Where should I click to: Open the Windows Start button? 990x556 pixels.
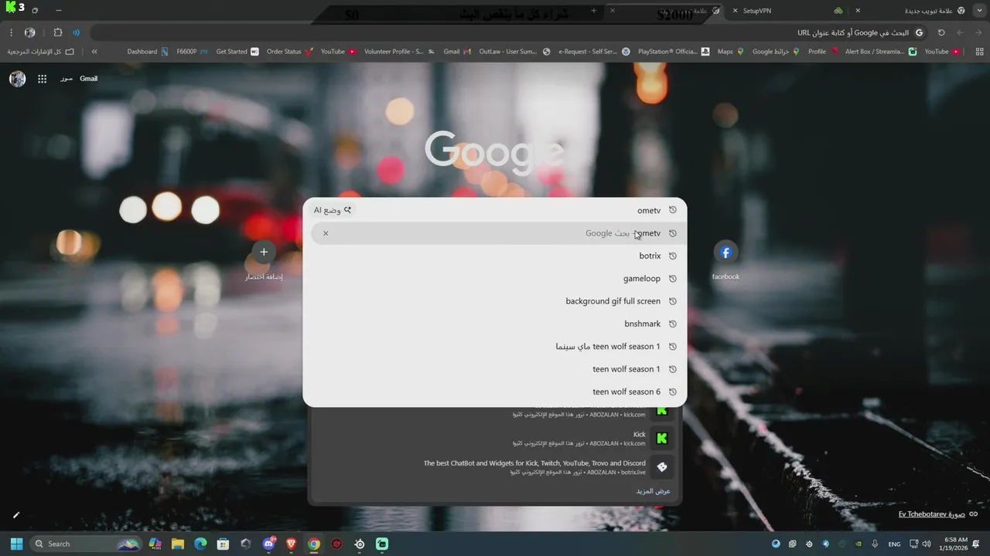[16, 544]
